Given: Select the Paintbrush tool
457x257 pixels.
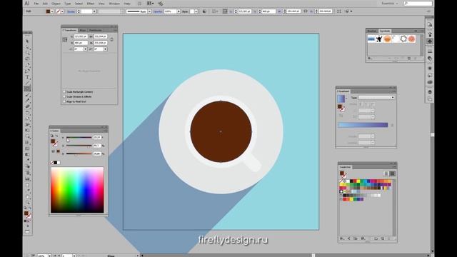Looking at the screenshot, I should click(27, 95).
